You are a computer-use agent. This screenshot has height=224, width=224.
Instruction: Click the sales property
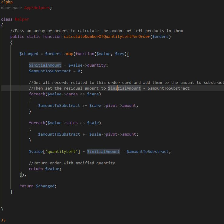pyautogui.click(x=72, y=123)
